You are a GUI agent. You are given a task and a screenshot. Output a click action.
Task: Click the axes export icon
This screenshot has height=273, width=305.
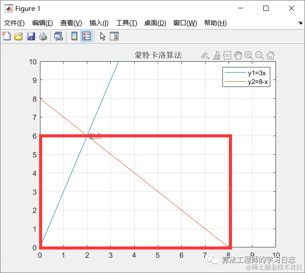pos(205,56)
